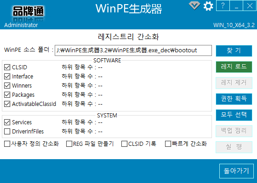The height and width of the screenshot is (183, 257).
Task: Click the 品牌通 logo
Action: [29, 11]
